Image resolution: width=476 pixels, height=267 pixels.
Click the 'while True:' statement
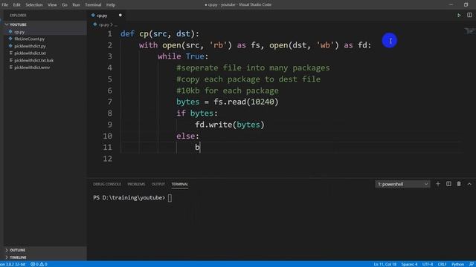click(183, 56)
